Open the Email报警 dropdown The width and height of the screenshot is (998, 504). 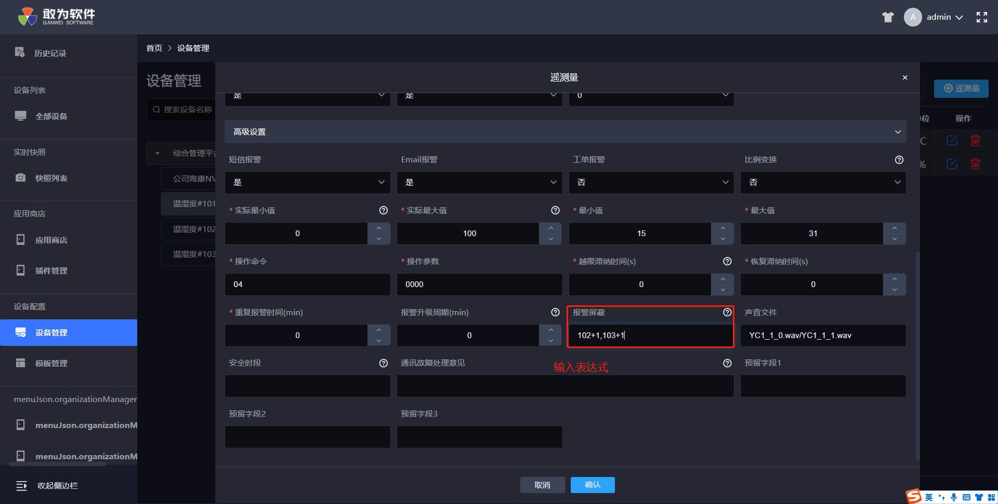point(479,183)
